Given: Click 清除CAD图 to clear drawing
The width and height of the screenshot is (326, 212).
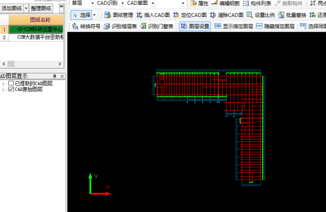Looking at the screenshot, I should 227,15.
